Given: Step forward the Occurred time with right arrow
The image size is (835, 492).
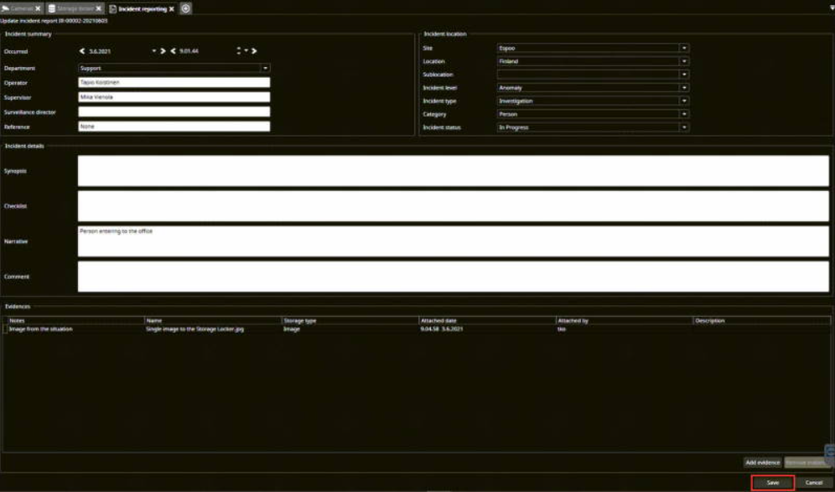Looking at the screenshot, I should pyautogui.click(x=254, y=51).
